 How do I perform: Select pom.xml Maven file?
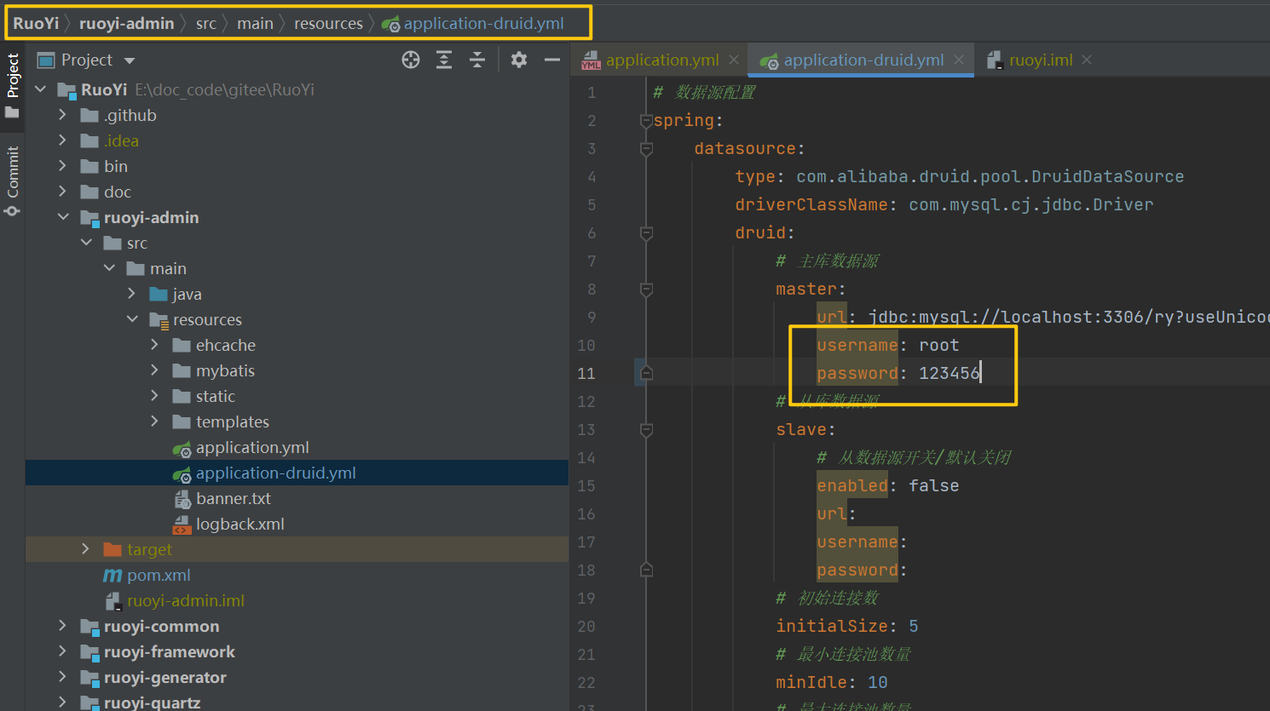297,575
